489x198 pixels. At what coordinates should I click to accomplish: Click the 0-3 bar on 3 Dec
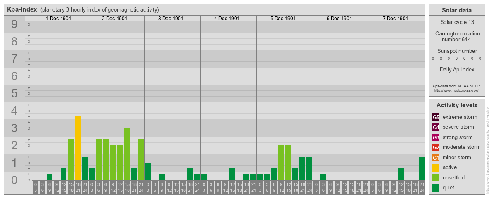148,171
